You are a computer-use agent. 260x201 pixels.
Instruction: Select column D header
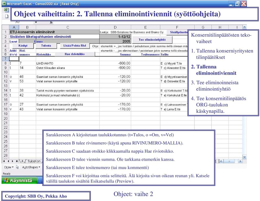click(x=115, y=27)
